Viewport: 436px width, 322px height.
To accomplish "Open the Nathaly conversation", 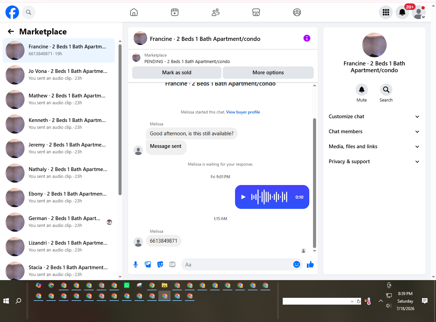I will [59, 173].
